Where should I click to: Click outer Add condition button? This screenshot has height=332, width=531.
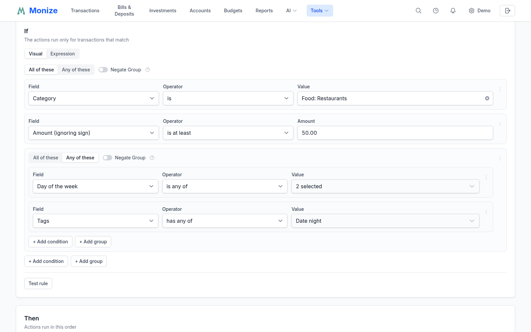click(x=46, y=261)
